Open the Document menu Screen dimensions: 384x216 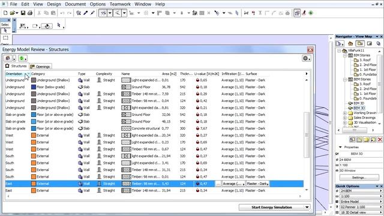(76, 4)
